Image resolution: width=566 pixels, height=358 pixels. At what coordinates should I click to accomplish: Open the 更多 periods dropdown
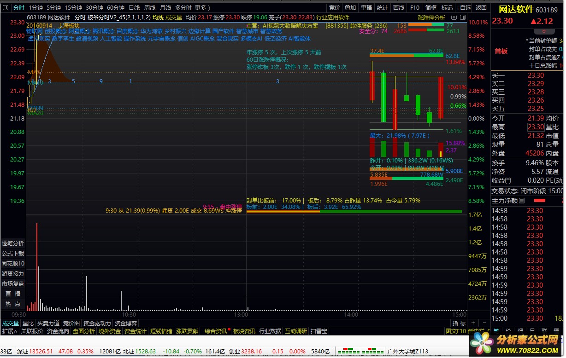point(202,7)
